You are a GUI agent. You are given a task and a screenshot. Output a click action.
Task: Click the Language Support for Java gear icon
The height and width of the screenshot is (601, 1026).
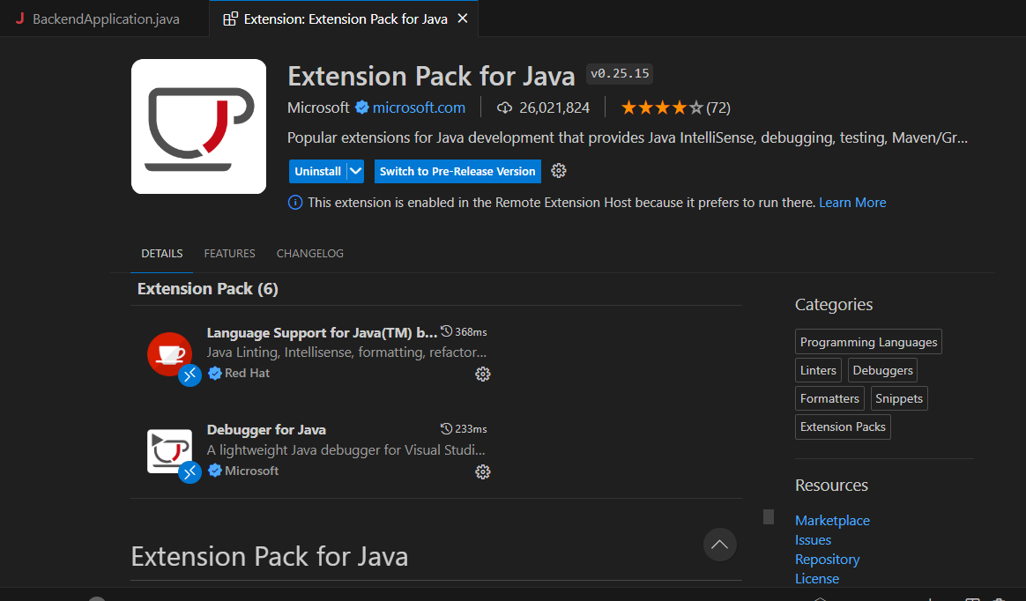(482, 374)
